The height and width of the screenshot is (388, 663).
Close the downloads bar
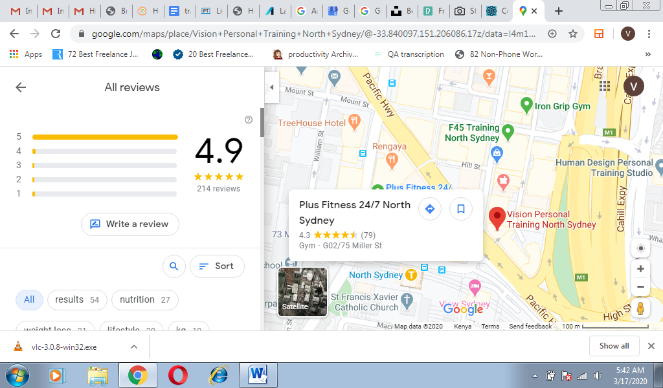[651, 346]
